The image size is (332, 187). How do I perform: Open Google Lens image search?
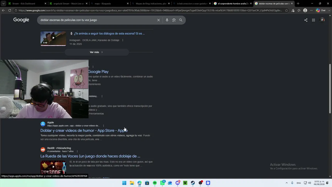(x=174, y=20)
